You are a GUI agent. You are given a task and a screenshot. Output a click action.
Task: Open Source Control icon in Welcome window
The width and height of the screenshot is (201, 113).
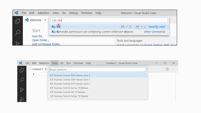click(x=18, y=43)
